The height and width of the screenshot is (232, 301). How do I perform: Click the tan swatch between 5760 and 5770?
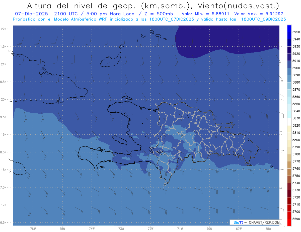click(289, 165)
